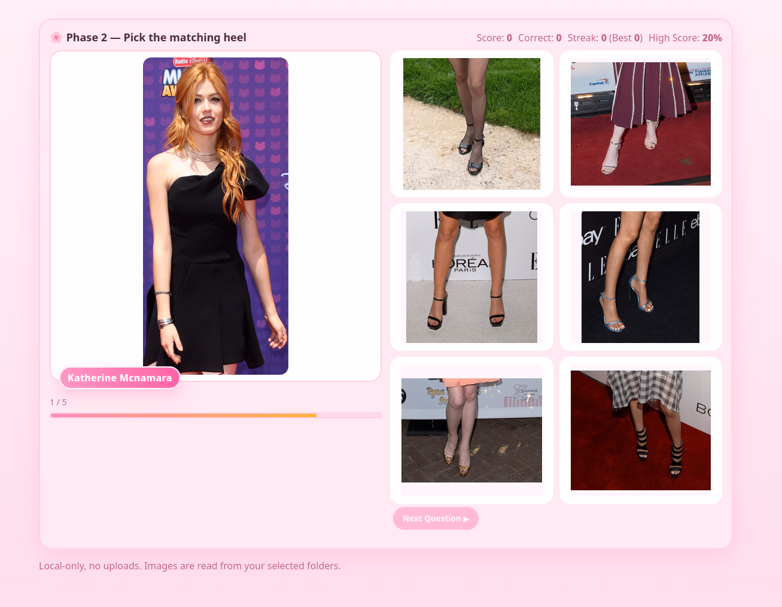Click the Correct: 0 counter
This screenshot has height=607, width=782.
pos(539,38)
